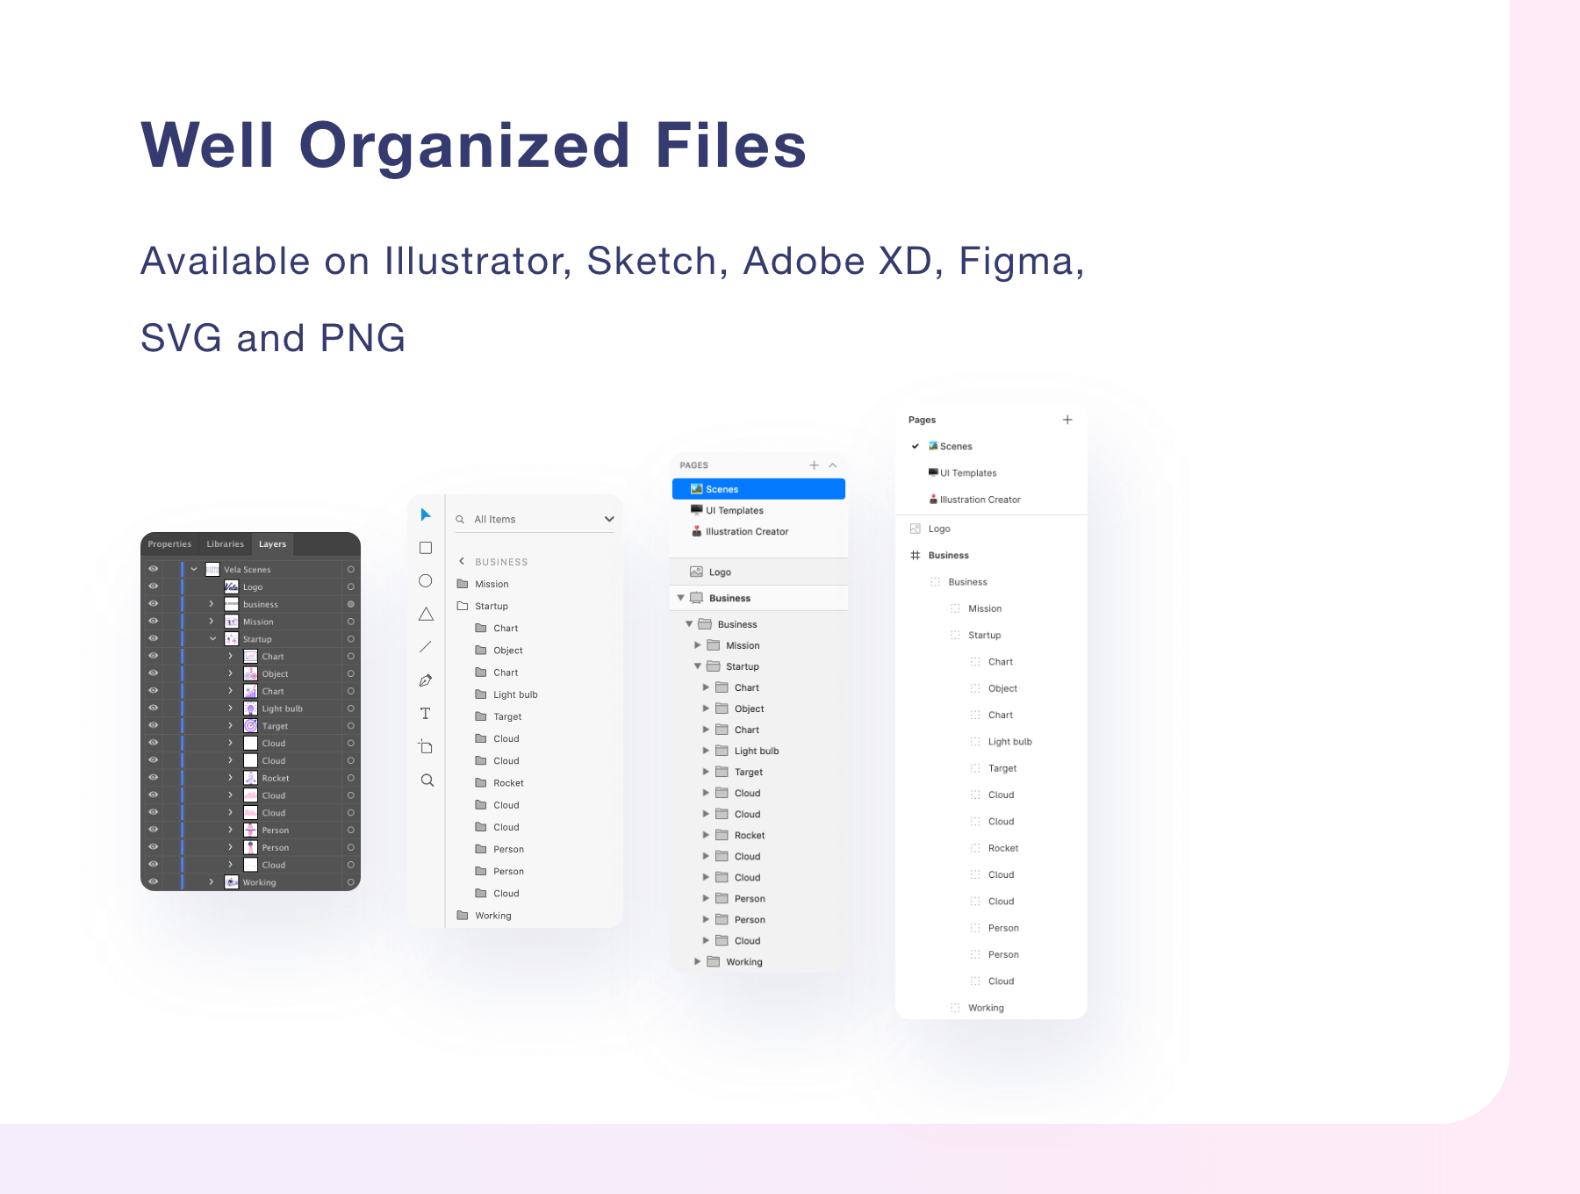
Task: Select the Text tool
Action: pos(426,714)
